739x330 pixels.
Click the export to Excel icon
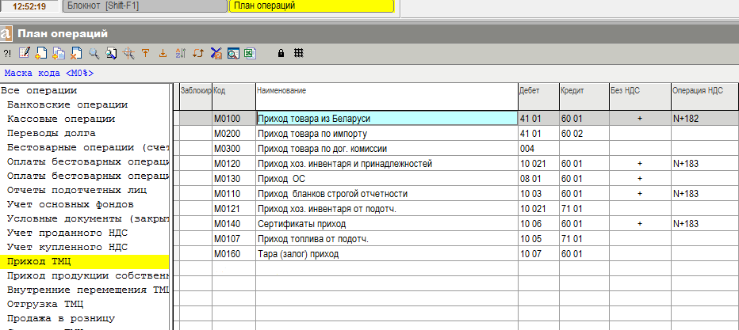251,54
